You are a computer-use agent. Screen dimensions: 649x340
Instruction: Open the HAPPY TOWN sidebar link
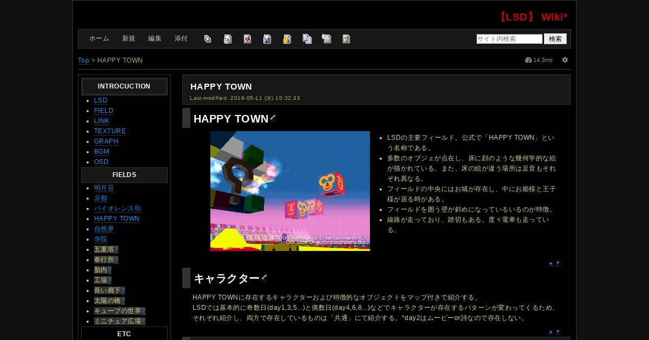point(117,219)
